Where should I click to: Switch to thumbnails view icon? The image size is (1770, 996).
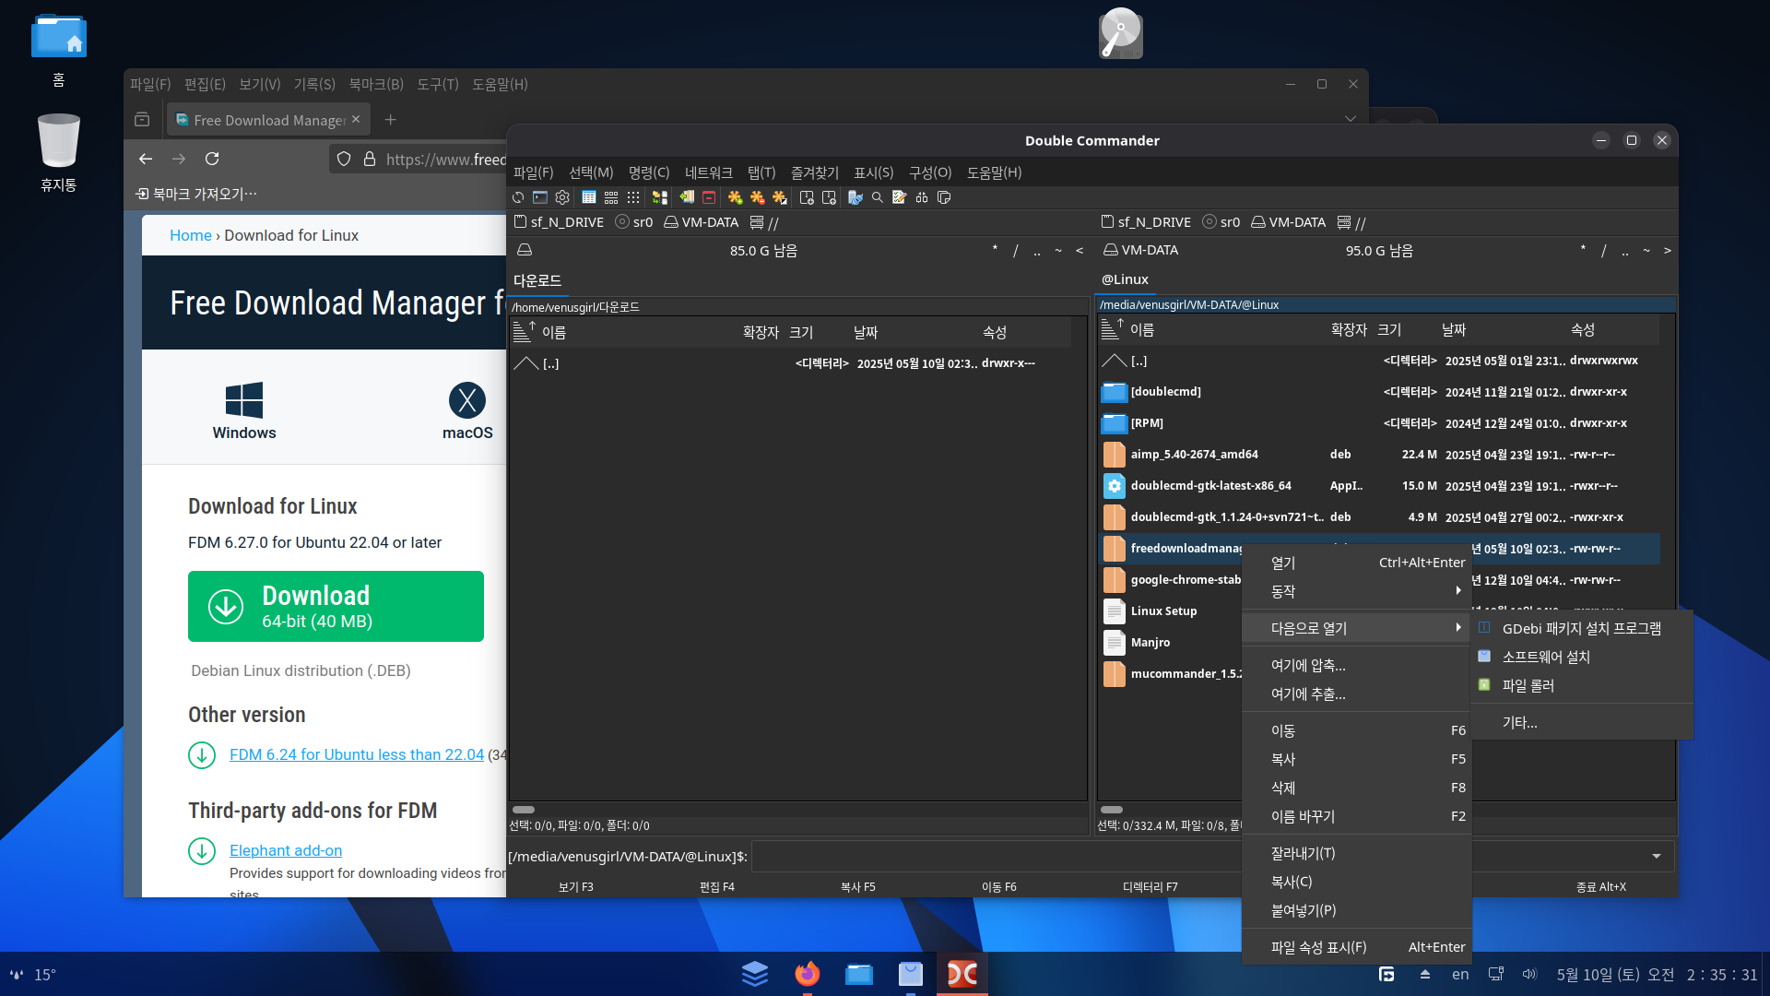(633, 197)
